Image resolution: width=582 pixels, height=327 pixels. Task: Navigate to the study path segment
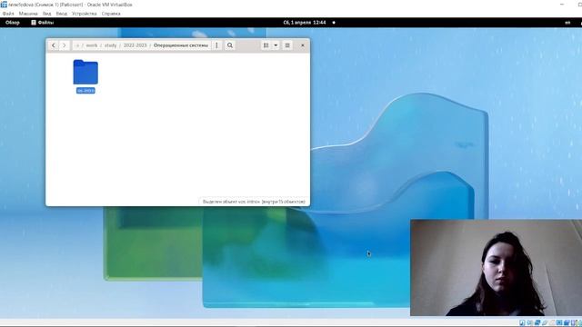pyautogui.click(x=110, y=45)
